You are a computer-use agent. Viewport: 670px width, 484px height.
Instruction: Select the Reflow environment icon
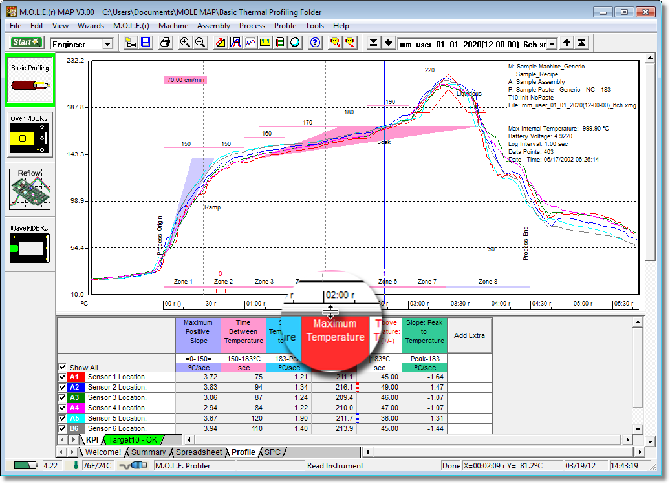30,189
